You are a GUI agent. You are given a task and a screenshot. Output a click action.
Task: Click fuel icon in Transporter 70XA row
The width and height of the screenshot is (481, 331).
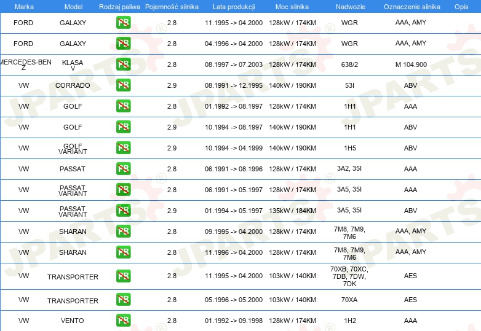point(123,300)
